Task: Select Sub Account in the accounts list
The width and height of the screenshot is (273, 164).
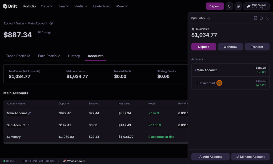Action: pyautogui.click(x=206, y=83)
